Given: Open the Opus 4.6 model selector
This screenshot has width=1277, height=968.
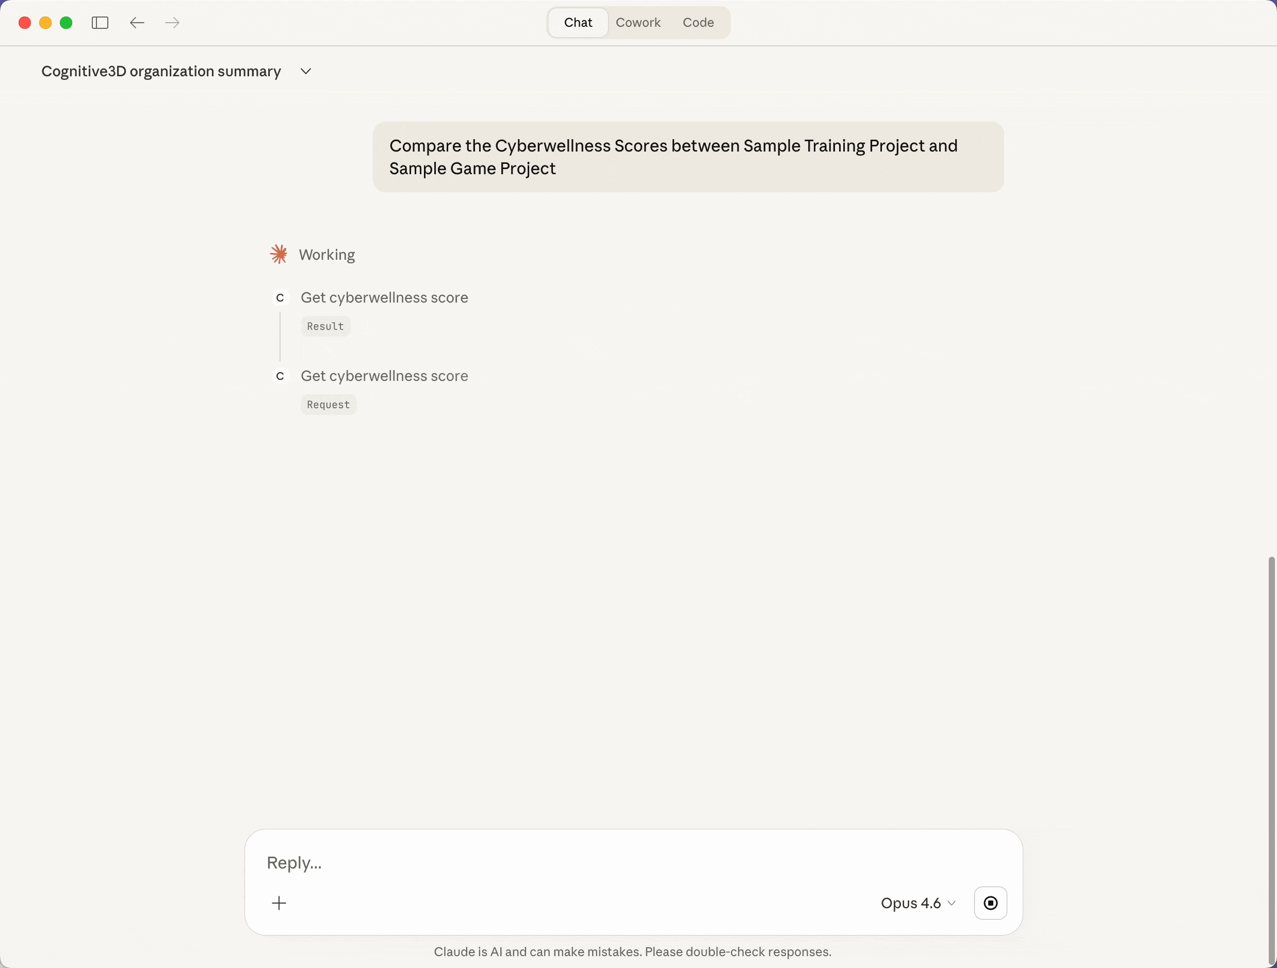Looking at the screenshot, I should tap(918, 903).
